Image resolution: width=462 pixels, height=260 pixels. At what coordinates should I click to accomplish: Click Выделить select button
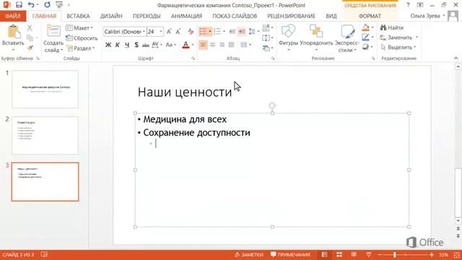coord(398,47)
